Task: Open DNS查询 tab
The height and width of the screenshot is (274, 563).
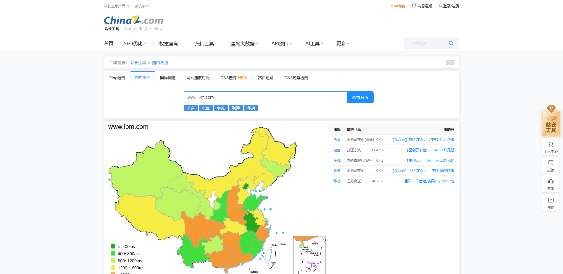Action: point(234,78)
